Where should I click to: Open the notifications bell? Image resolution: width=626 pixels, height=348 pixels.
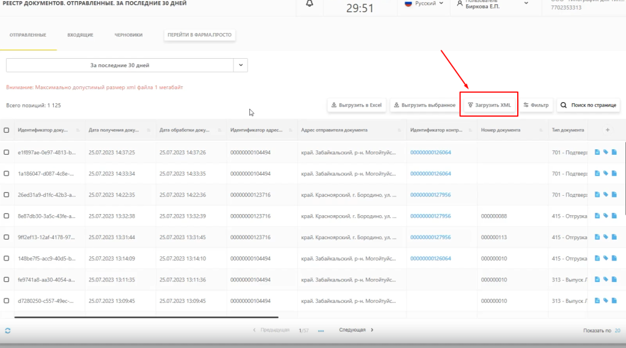309,4
